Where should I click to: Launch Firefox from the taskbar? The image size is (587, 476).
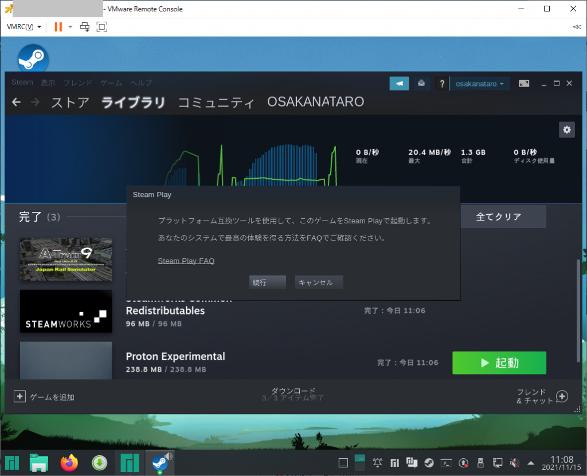point(69,463)
